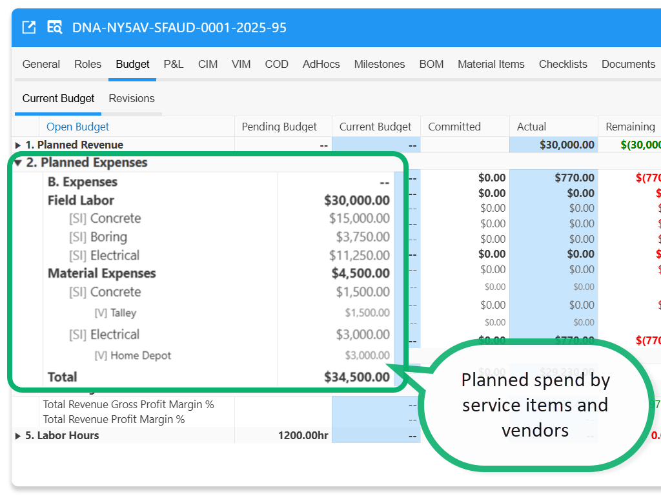
Task: Expand the 5. Labor Hours row
Action: pyautogui.click(x=17, y=436)
